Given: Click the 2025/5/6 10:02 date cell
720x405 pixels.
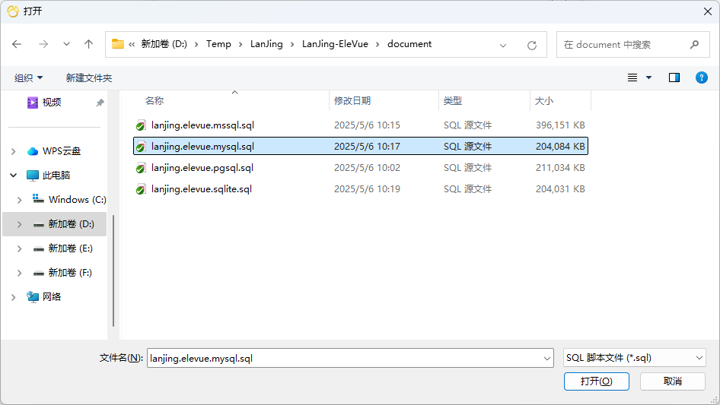Looking at the screenshot, I should [x=367, y=168].
